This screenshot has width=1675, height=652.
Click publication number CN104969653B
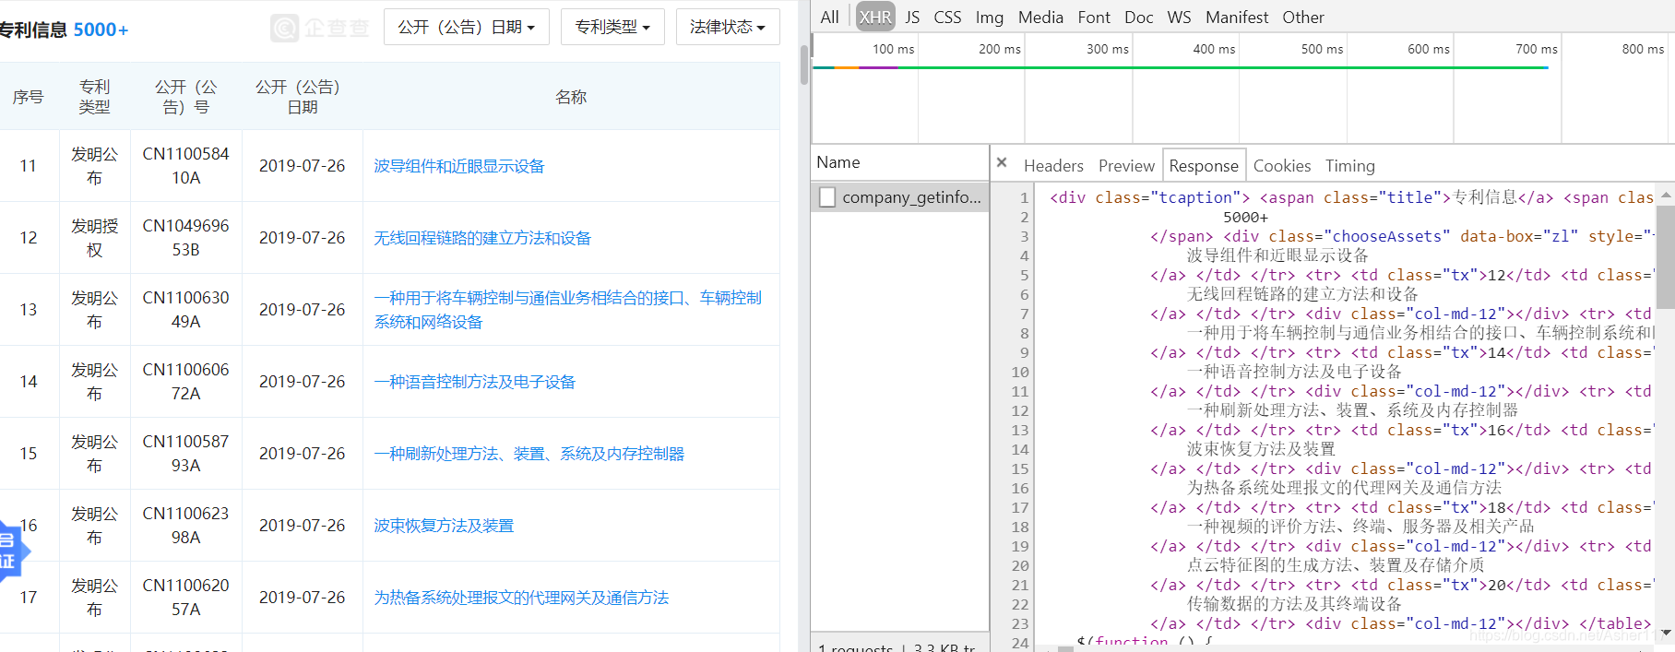185,238
